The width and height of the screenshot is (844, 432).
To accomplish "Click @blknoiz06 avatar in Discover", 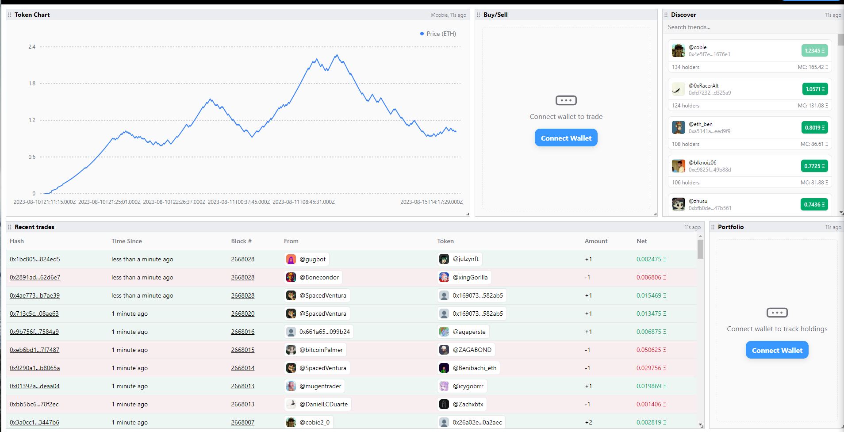I will click(679, 166).
